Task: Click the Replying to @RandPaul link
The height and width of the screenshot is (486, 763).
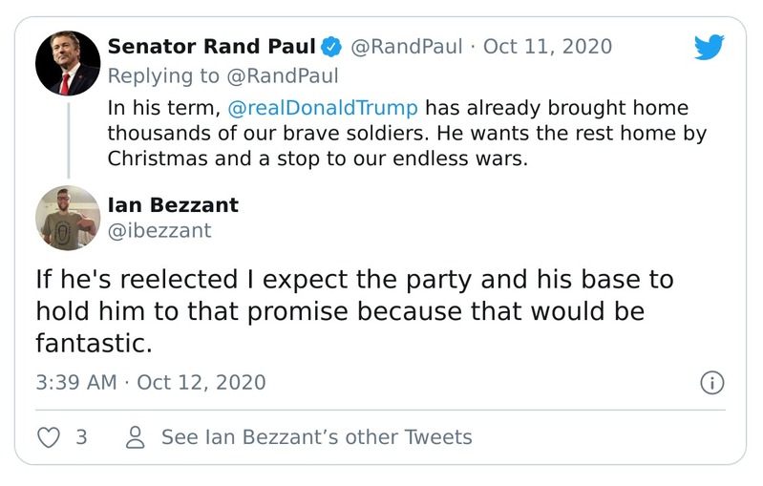Action: click(x=223, y=75)
